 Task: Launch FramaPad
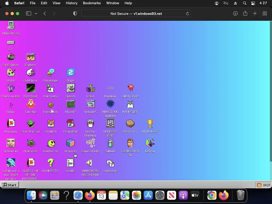[71, 123]
